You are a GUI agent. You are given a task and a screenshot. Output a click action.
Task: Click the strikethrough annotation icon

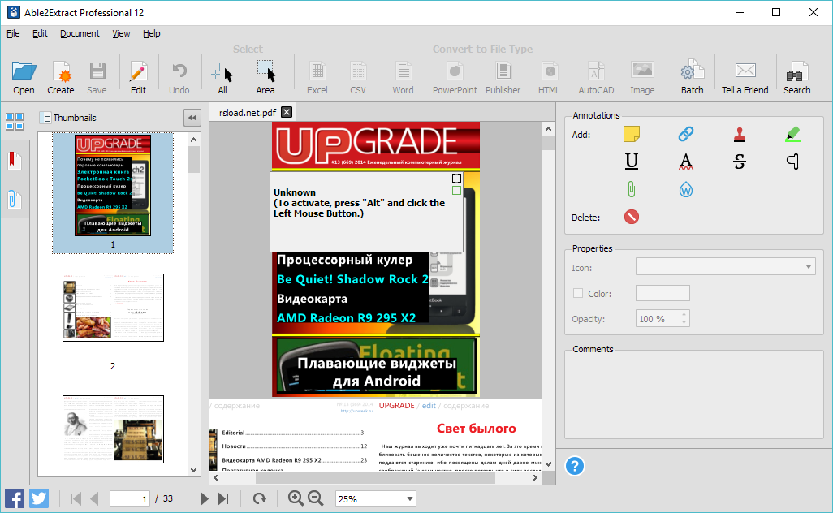pyautogui.click(x=739, y=162)
